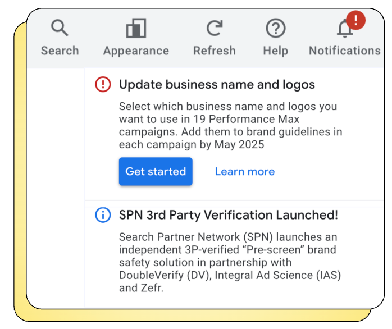Open Appearance via its panel icon
This screenshot has width=392, height=329.
(136, 28)
